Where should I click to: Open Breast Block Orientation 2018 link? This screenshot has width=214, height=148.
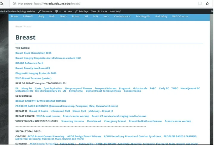coord(33,53)
